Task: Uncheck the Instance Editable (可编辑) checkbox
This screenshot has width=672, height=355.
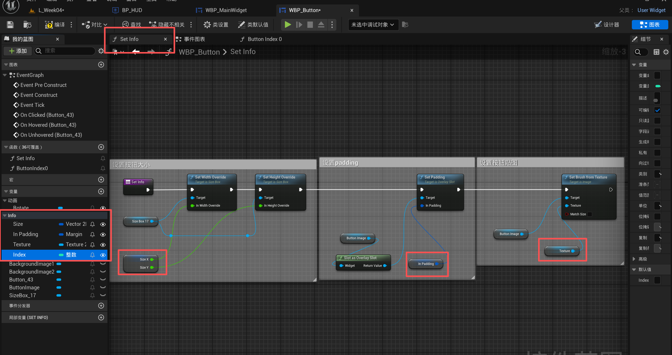Action: tap(658, 110)
